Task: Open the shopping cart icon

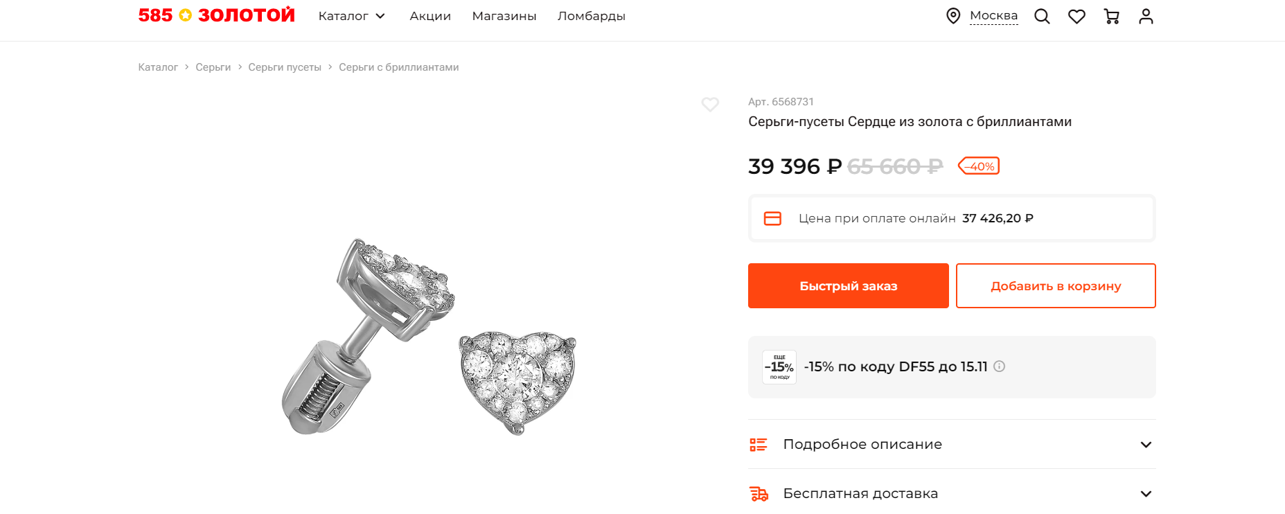Action: [1111, 16]
